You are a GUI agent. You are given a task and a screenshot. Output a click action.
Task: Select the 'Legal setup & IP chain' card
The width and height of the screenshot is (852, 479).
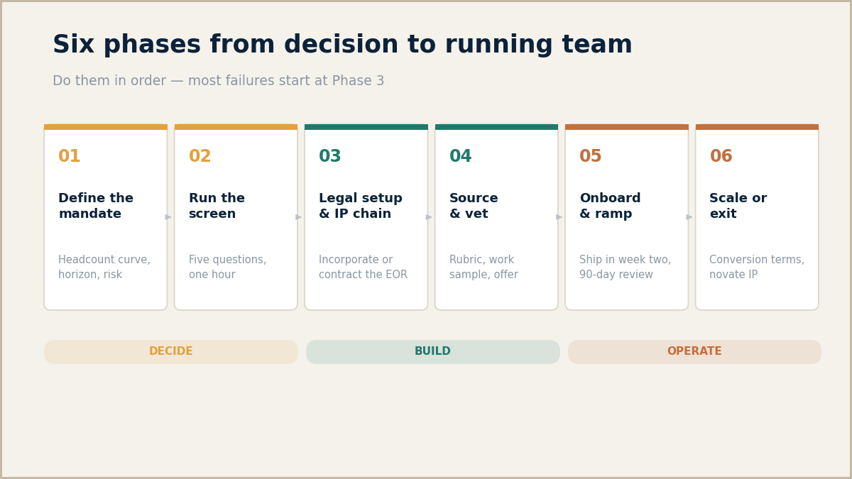(x=366, y=217)
